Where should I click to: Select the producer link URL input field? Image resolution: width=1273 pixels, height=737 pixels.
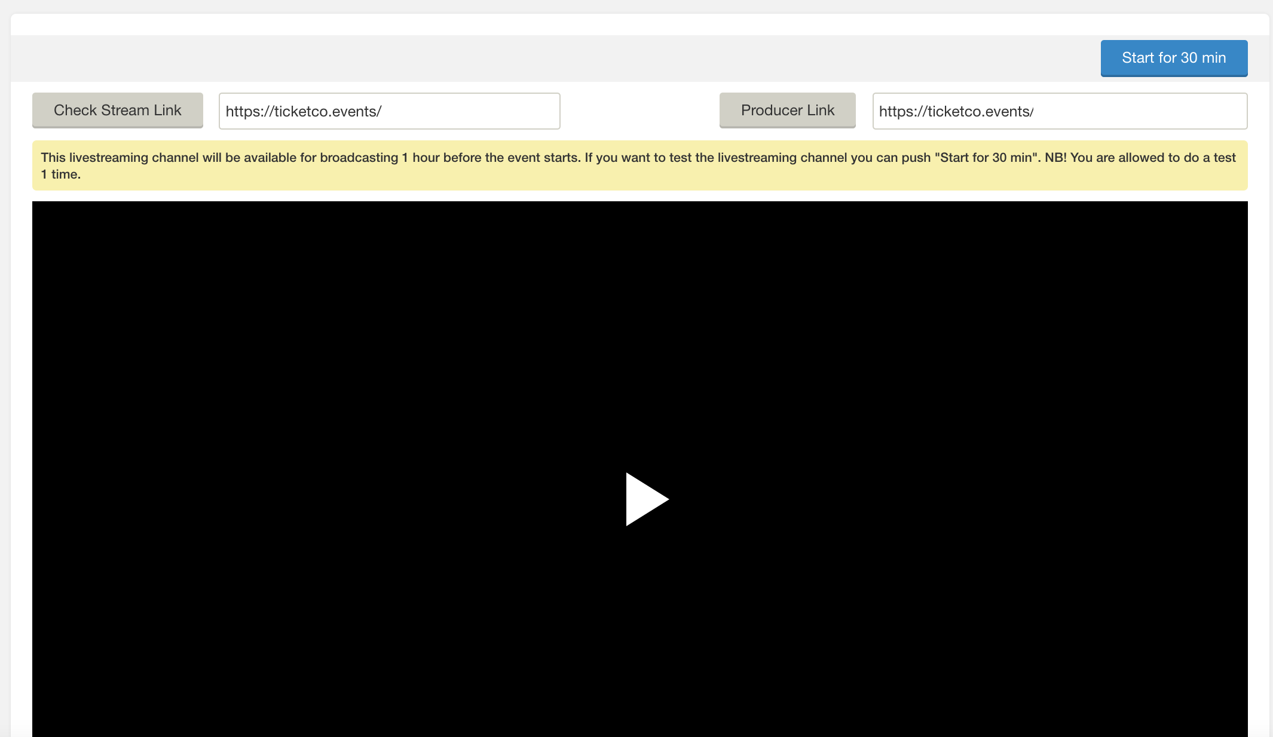pos(1060,111)
